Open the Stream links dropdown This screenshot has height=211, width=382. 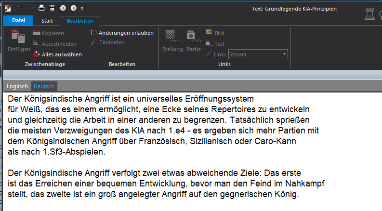[285, 54]
